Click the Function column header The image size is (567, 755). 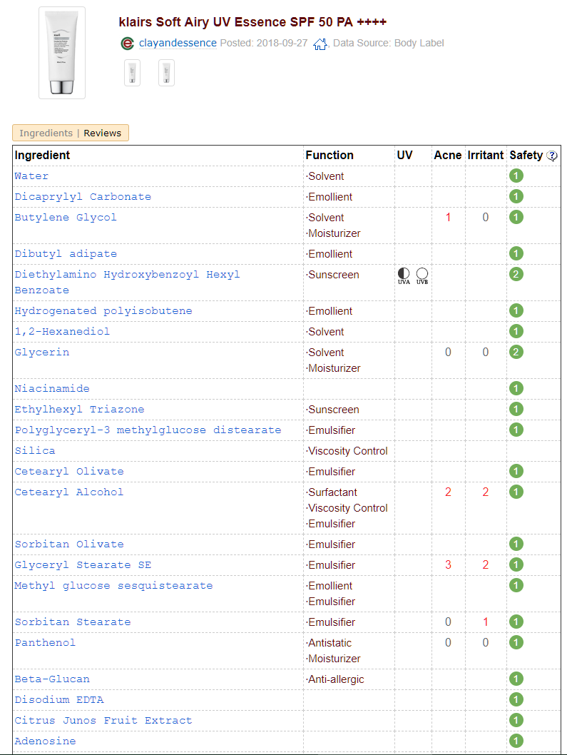(330, 156)
